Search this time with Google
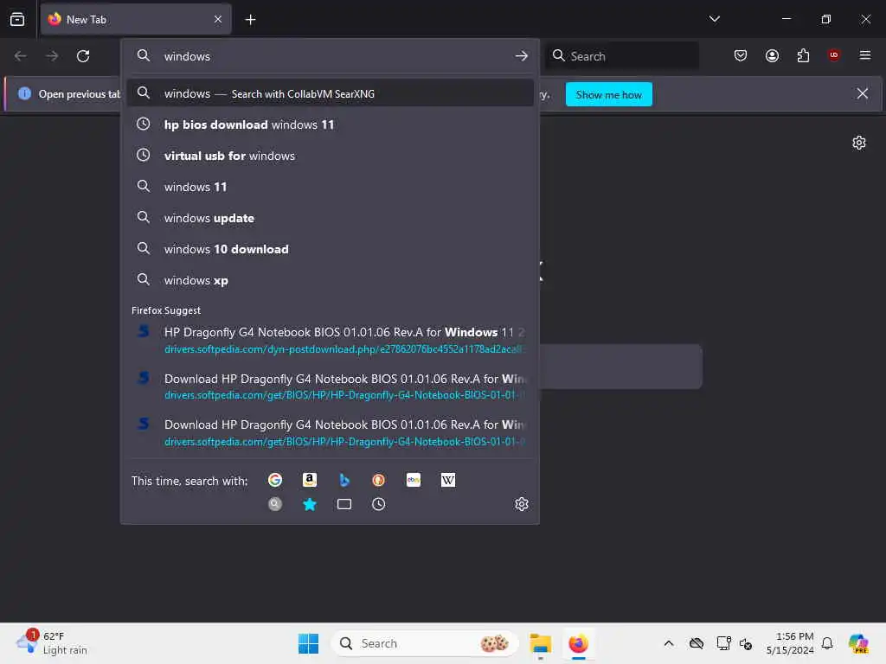Image resolution: width=886 pixels, height=664 pixels. 275,480
